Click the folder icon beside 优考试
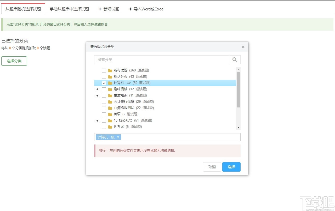The width and height of the screenshot is (335, 211). [x=110, y=126]
